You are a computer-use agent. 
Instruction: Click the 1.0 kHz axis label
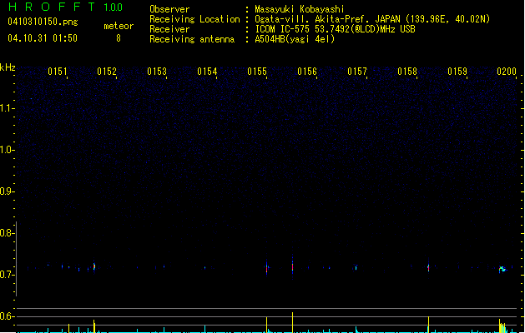pyautogui.click(x=7, y=150)
